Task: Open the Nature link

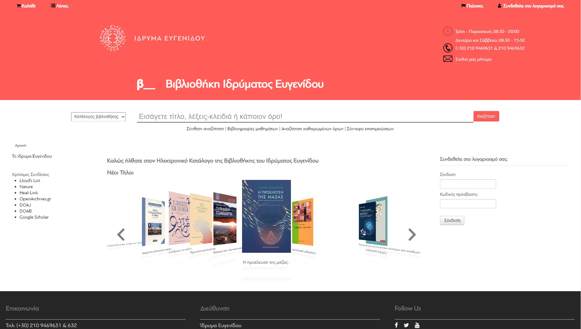Action: coord(26,187)
